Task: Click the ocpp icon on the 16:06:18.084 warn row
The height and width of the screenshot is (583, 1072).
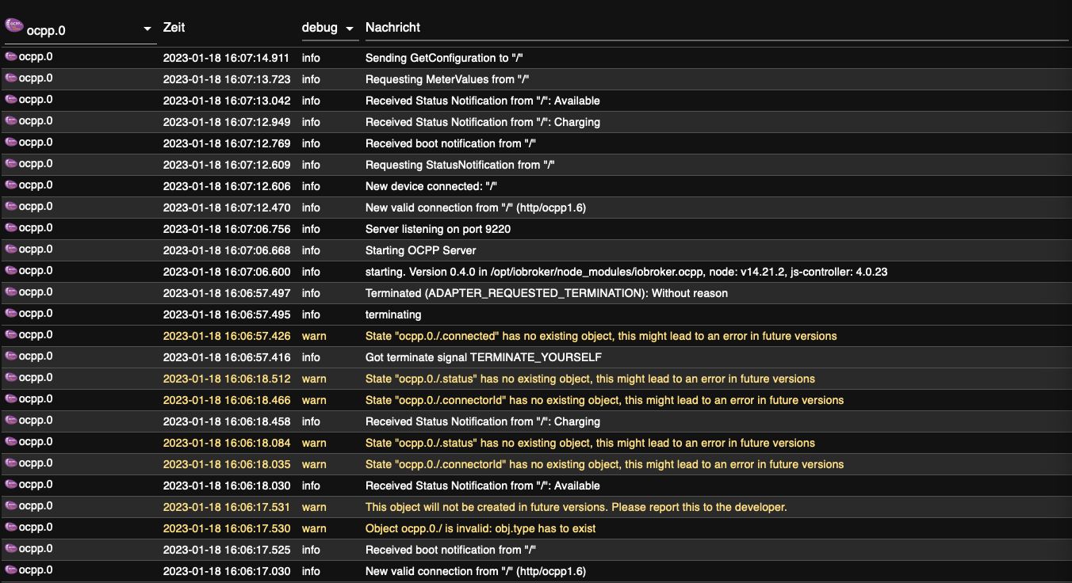Action: tap(11, 442)
